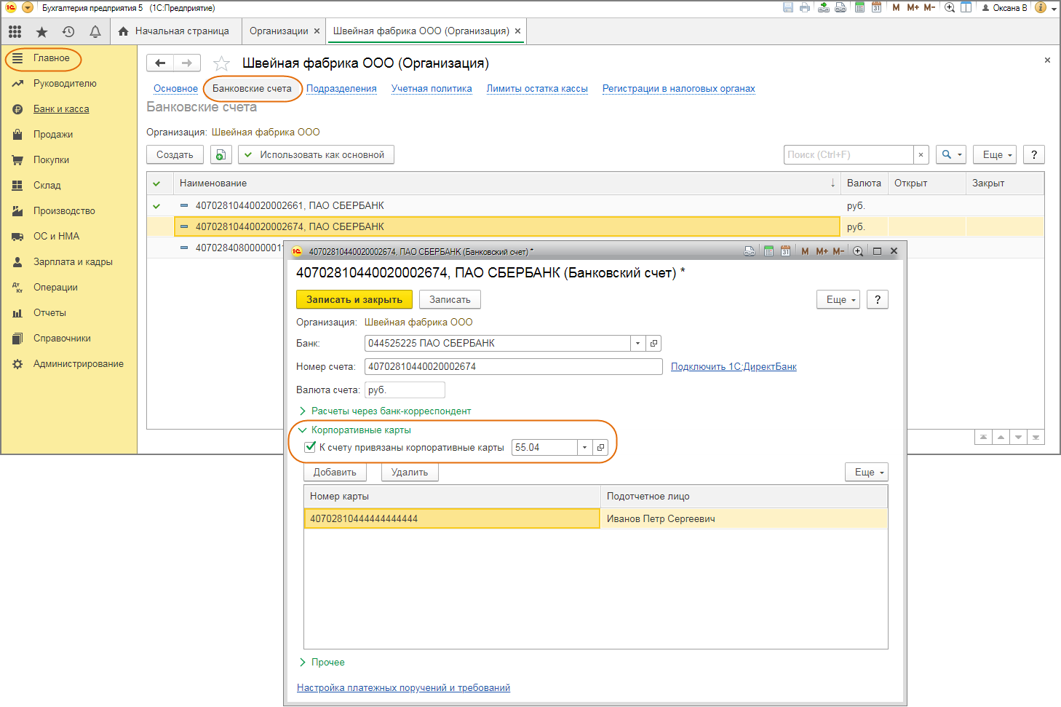Open Администрирование in the sidebar

tap(79, 364)
